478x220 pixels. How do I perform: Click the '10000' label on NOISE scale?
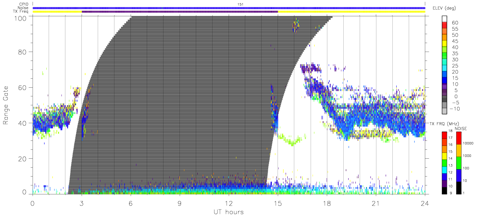(469, 143)
